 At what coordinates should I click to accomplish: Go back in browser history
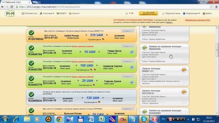pos(2,7)
